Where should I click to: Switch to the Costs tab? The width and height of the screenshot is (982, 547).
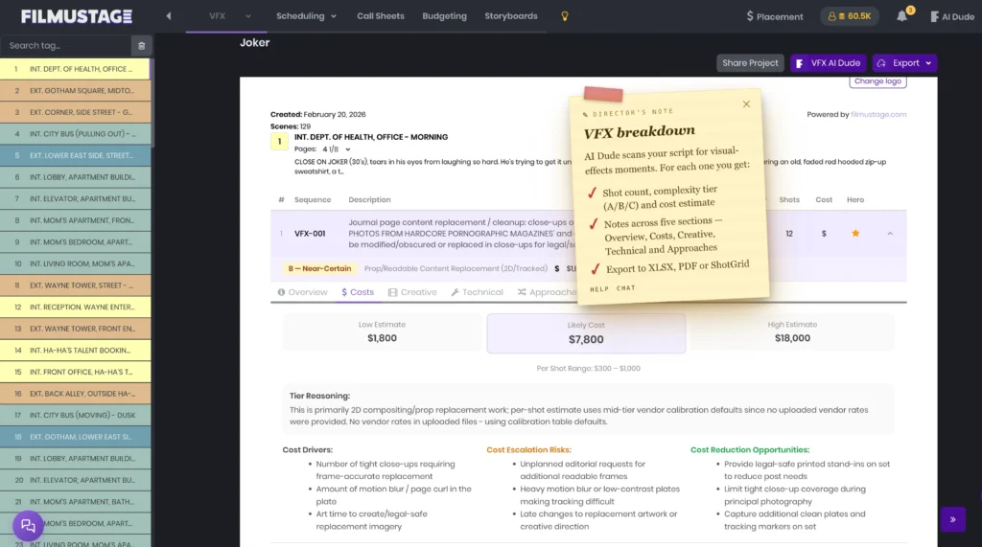(x=358, y=292)
